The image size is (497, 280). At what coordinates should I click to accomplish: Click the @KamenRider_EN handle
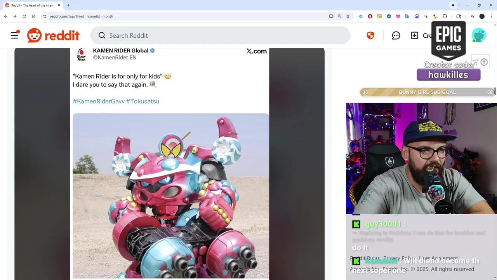click(x=115, y=58)
